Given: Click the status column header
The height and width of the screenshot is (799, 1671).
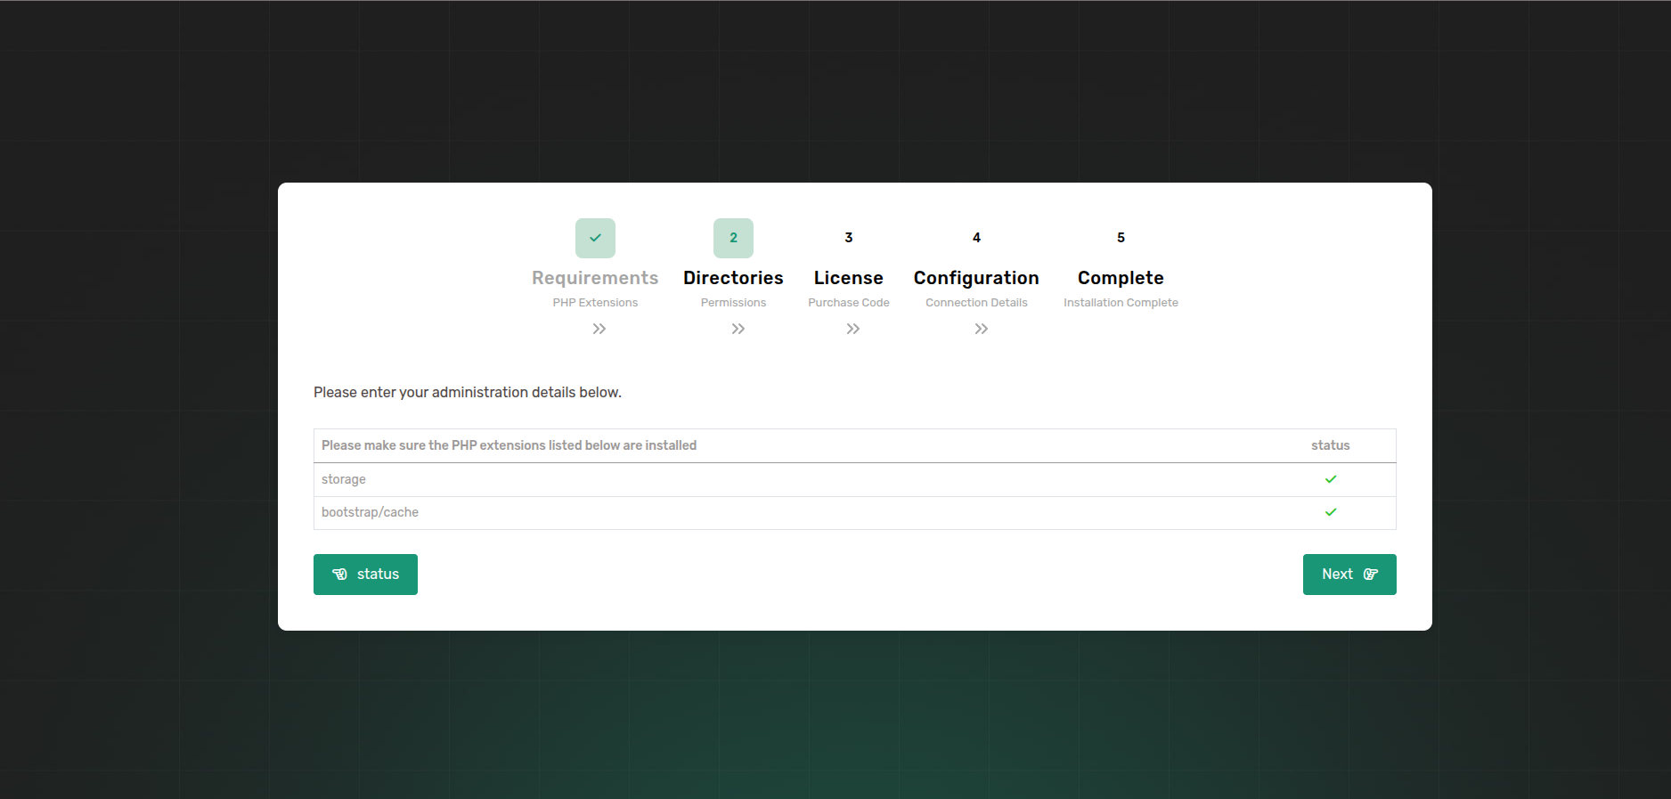Looking at the screenshot, I should click(1330, 445).
